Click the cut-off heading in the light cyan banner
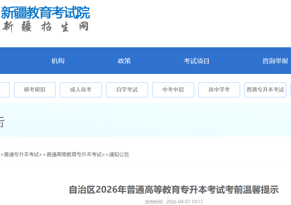The width and height of the screenshot is (291, 205). click(2, 122)
